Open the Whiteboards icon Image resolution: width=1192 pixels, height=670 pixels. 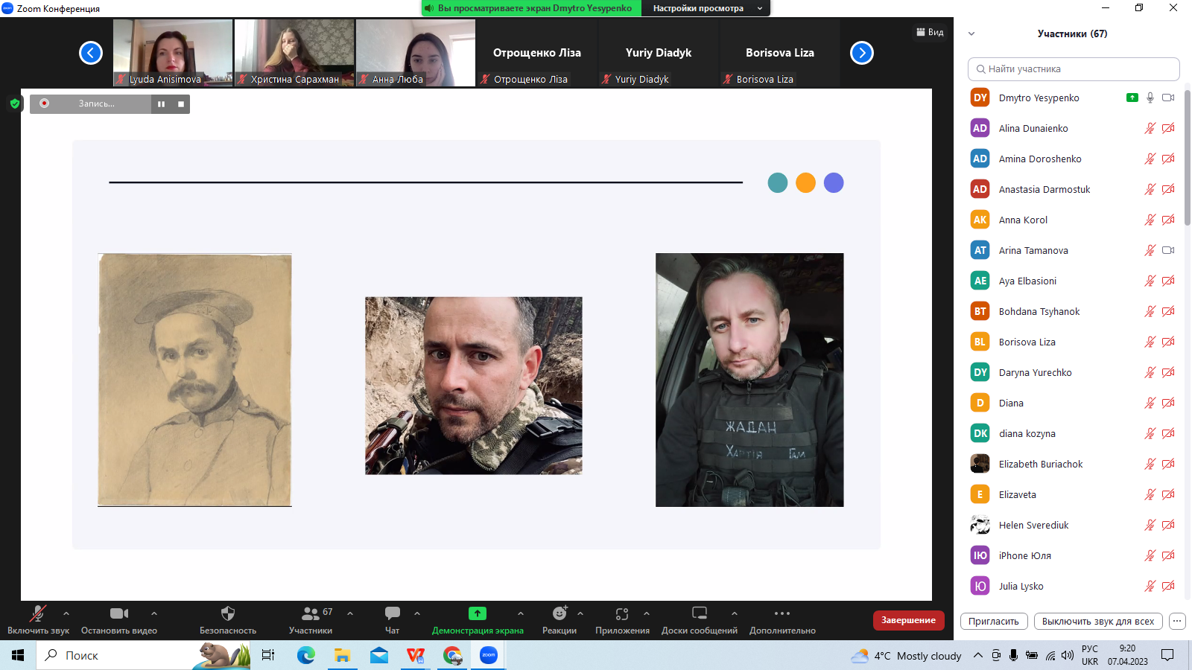[x=699, y=614]
